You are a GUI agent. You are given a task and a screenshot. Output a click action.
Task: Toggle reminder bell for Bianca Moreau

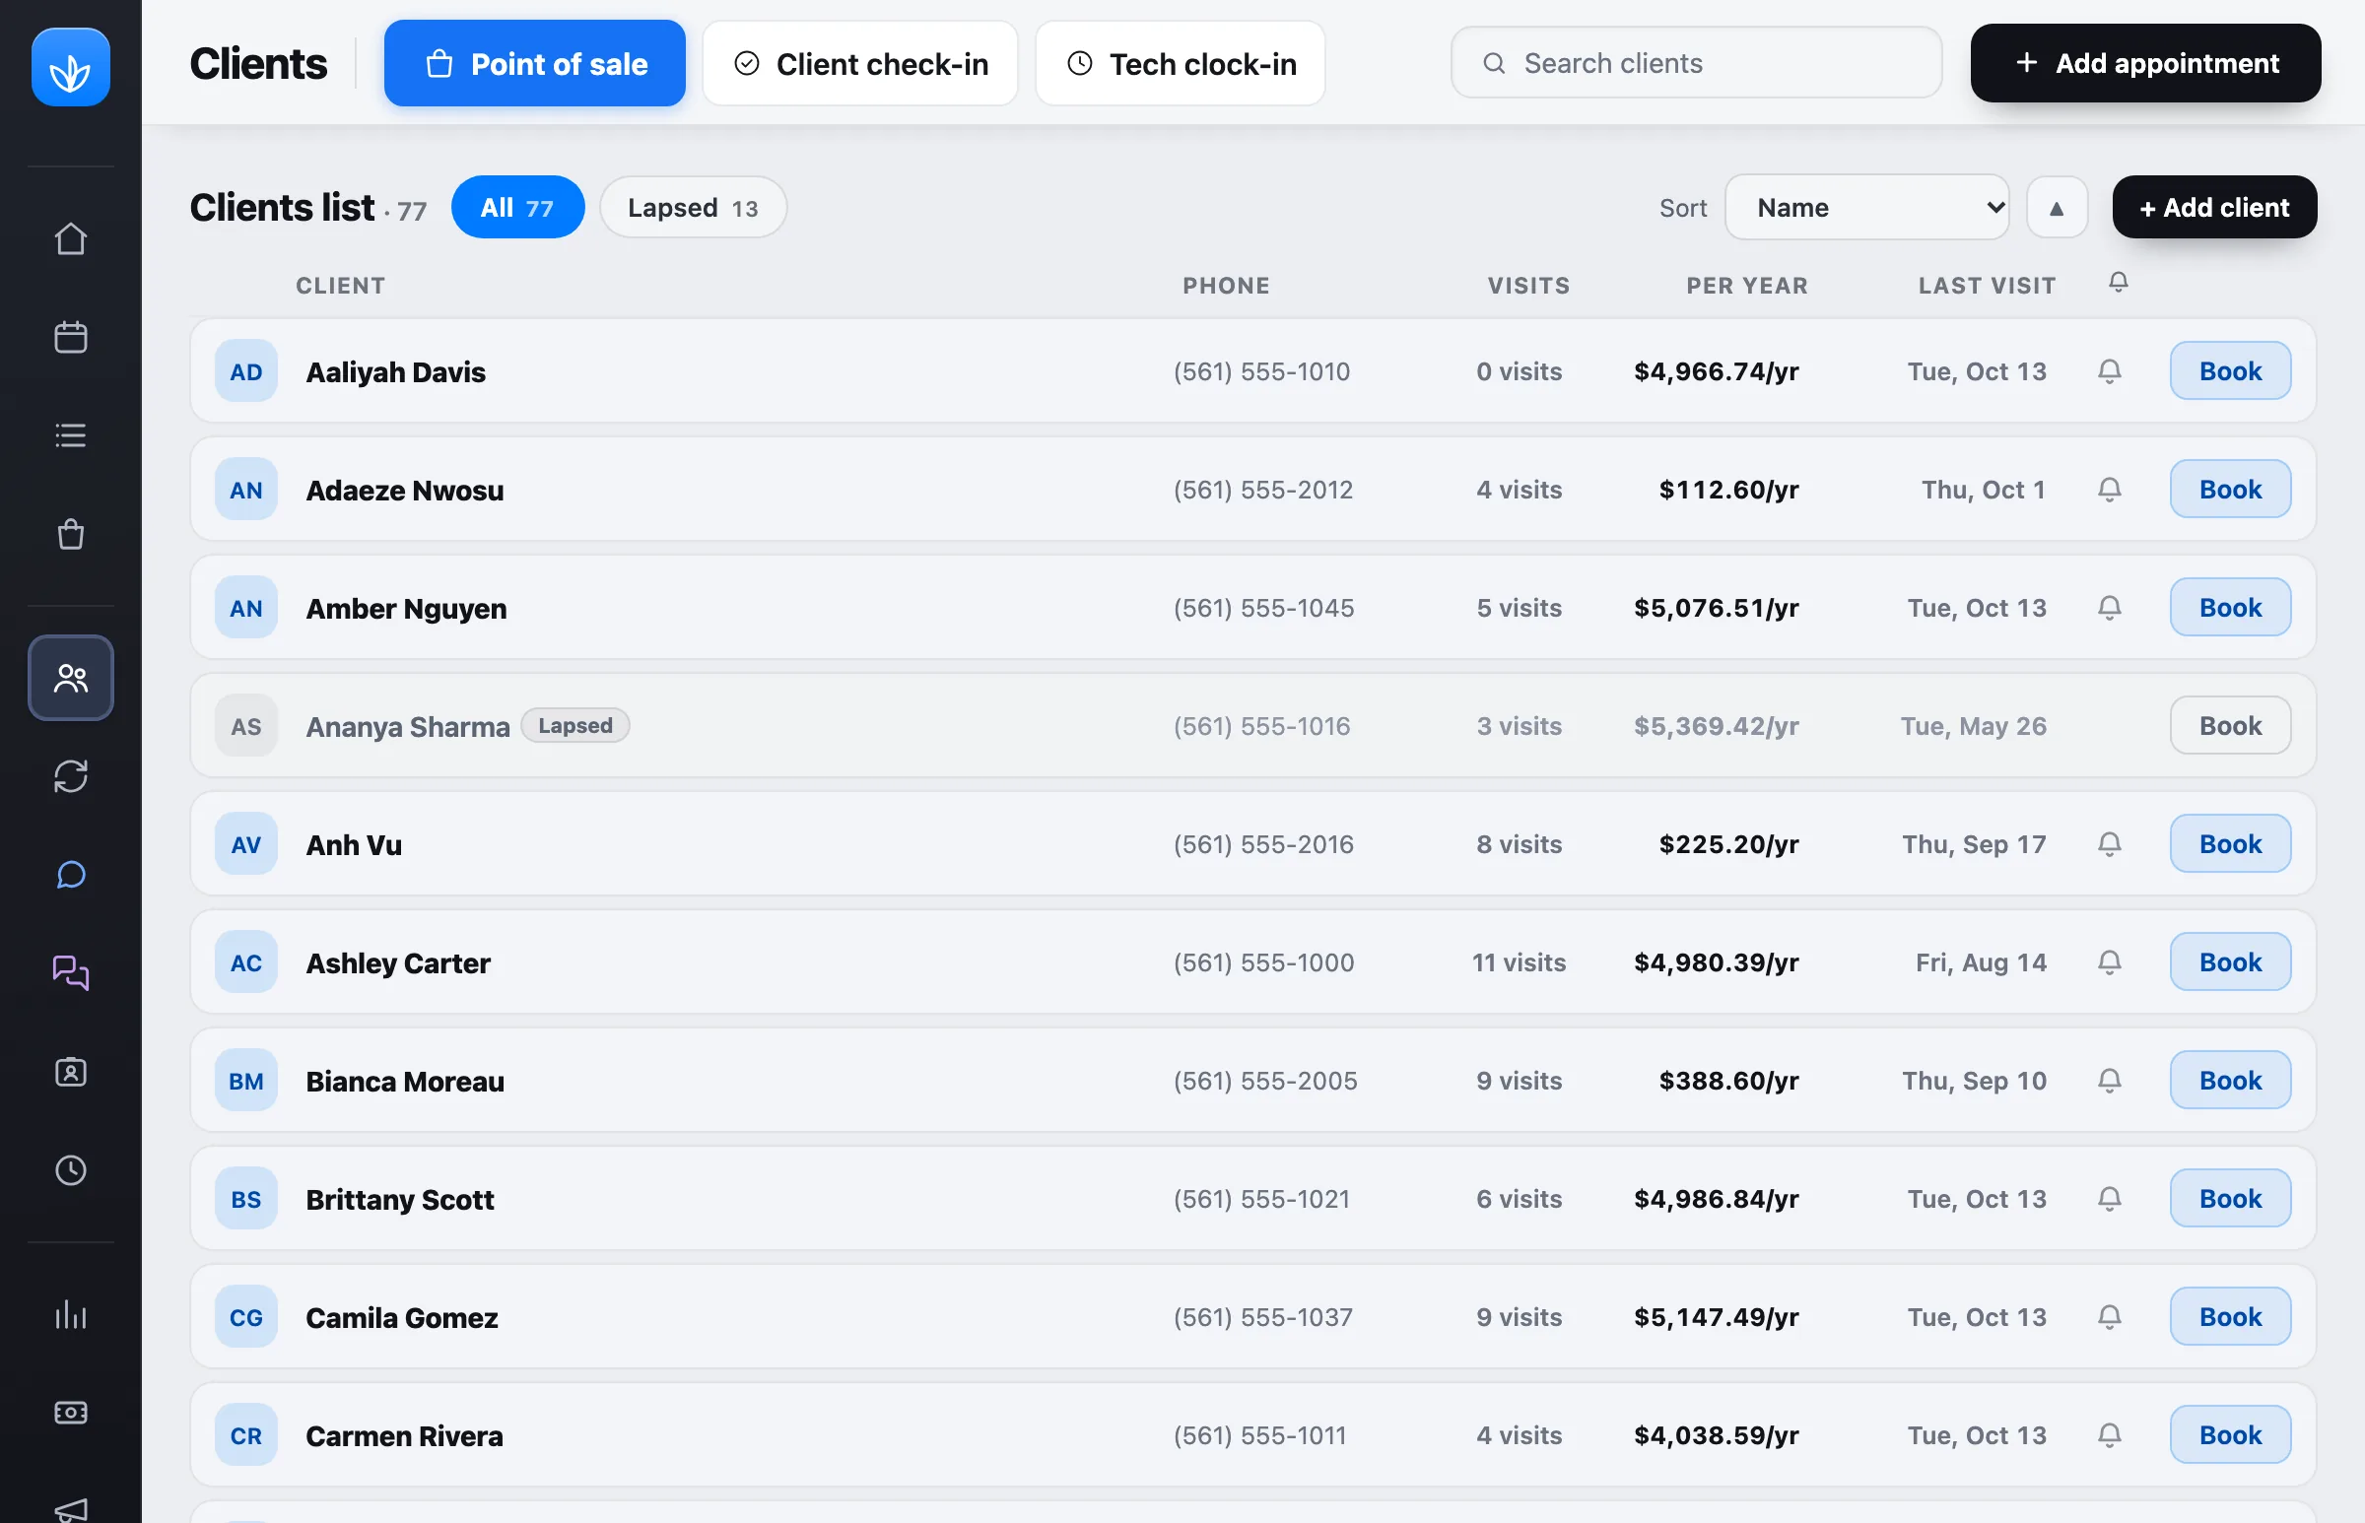(2109, 1081)
